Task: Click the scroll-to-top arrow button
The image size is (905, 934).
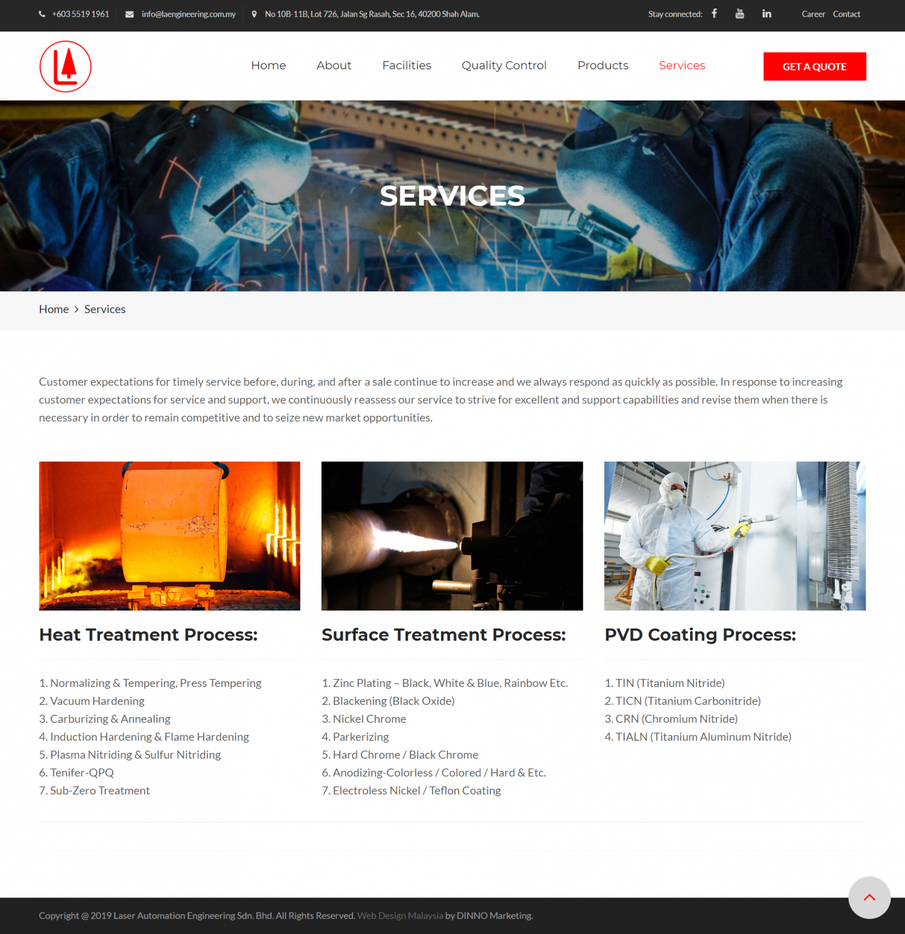Action: click(x=869, y=897)
